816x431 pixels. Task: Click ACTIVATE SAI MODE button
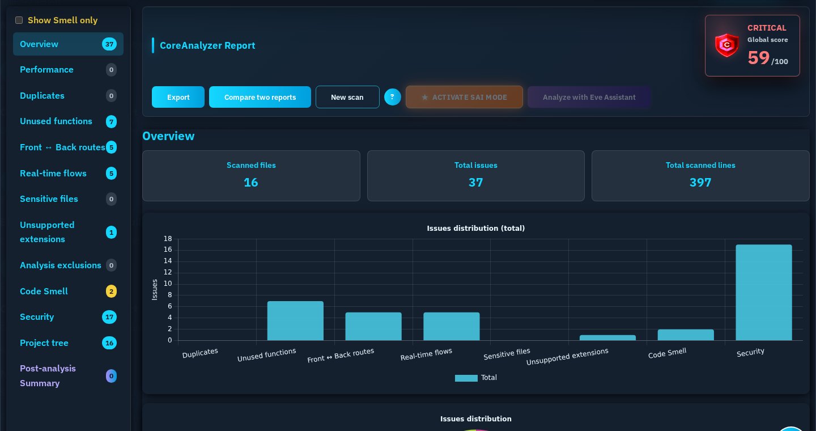[x=464, y=97]
